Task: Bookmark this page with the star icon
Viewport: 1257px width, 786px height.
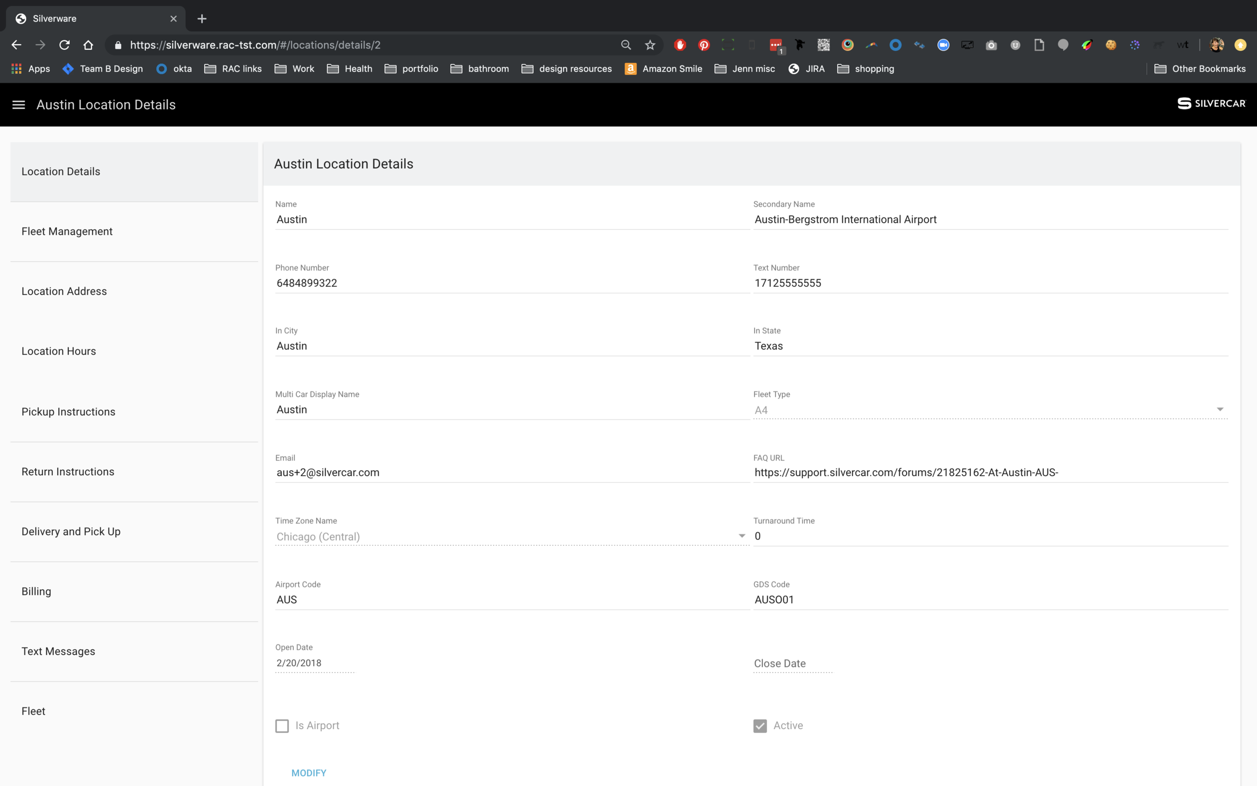Action: [650, 45]
